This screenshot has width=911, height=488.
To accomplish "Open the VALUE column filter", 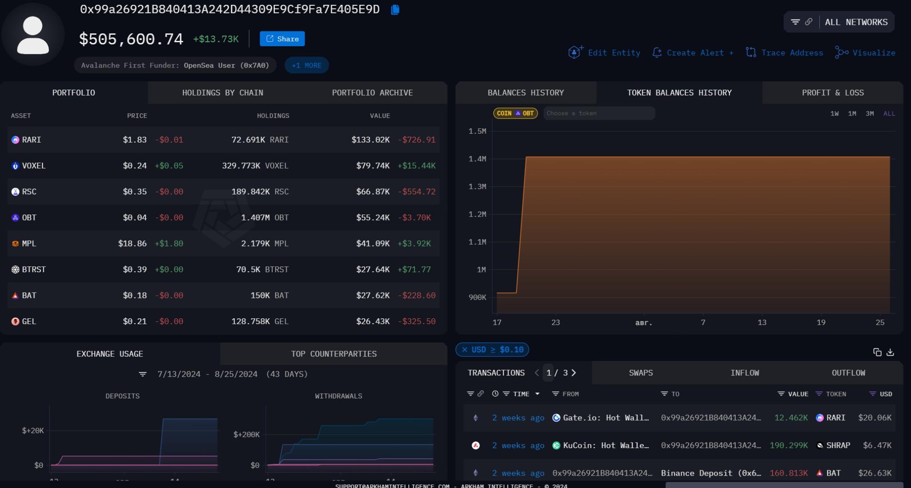I will pos(781,394).
